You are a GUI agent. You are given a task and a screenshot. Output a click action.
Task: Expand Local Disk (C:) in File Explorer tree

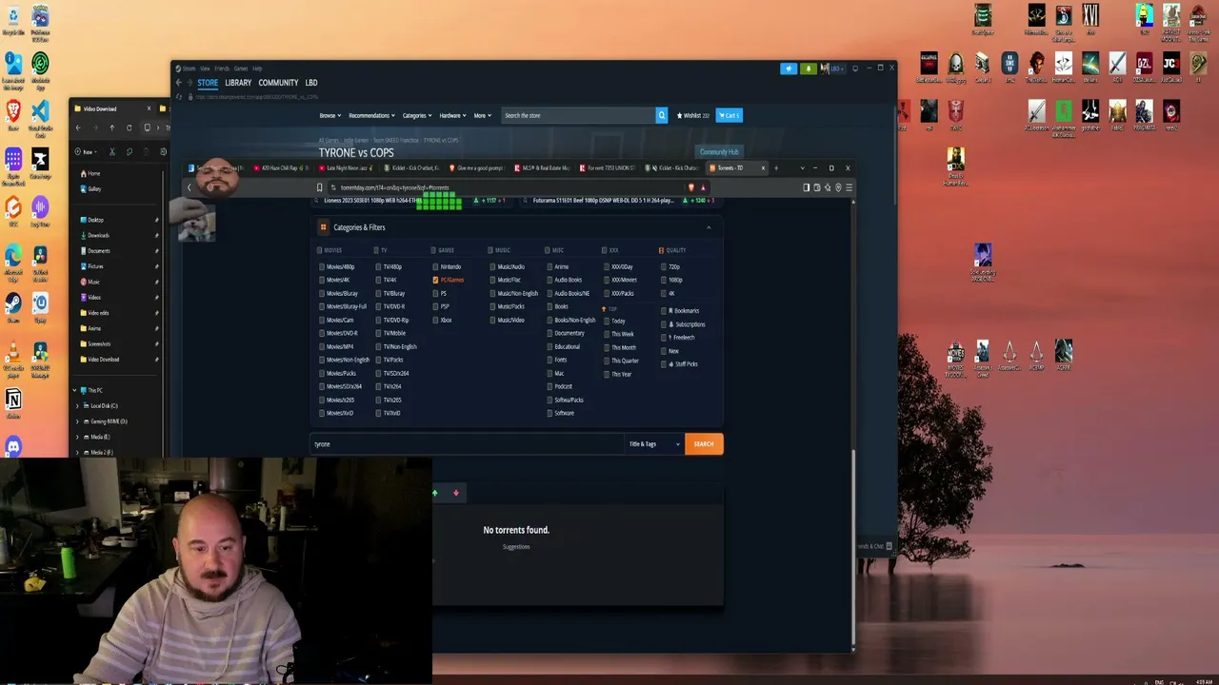[77, 406]
